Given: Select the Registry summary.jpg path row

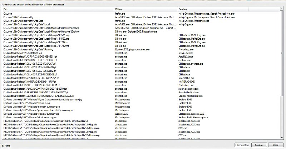Looking at the screenshot, I should click(x=141, y=114).
